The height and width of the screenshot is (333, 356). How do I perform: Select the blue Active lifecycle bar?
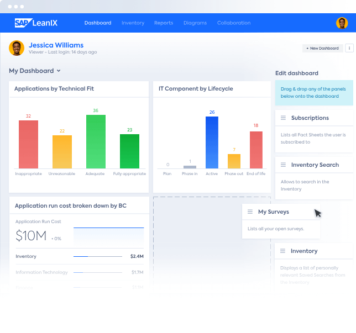coord(212,142)
